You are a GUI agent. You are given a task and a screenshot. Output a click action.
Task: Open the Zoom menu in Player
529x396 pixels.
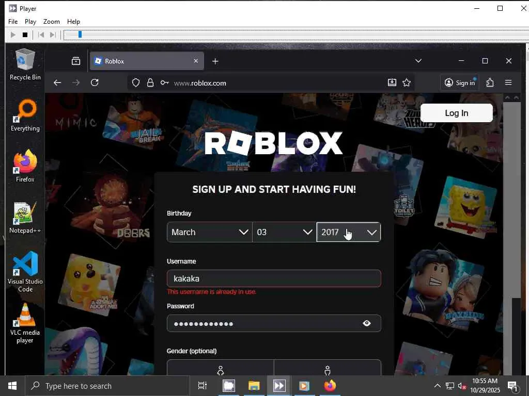[52, 22]
